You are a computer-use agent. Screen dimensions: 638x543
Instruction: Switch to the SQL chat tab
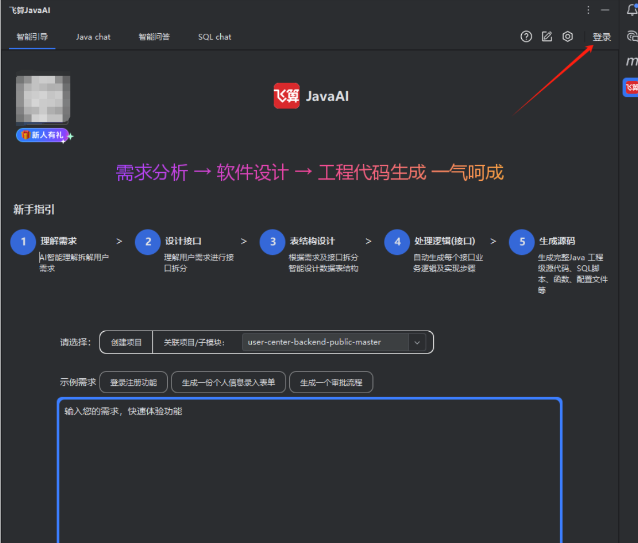pyautogui.click(x=215, y=37)
